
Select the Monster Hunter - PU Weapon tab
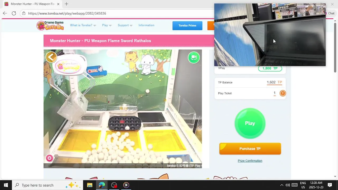tap(32, 4)
